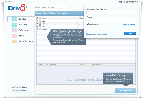Click the content$ drive icon

40,29
